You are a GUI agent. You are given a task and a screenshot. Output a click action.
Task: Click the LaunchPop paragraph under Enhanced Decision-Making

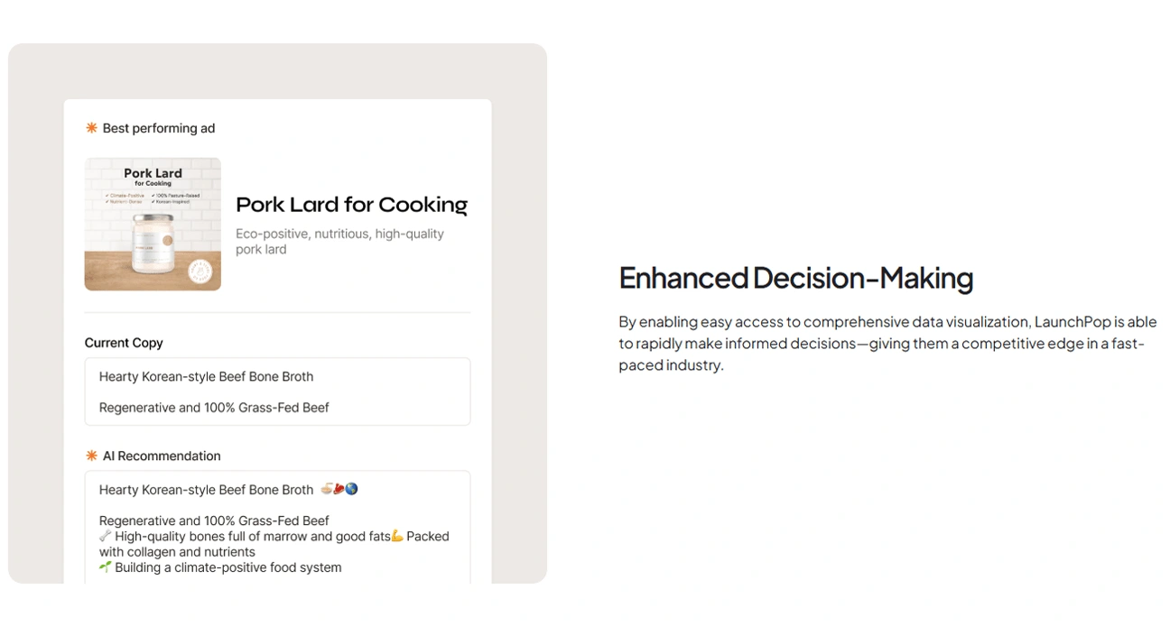887,343
